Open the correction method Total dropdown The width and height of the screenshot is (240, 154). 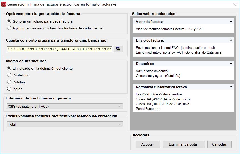coord(65,124)
